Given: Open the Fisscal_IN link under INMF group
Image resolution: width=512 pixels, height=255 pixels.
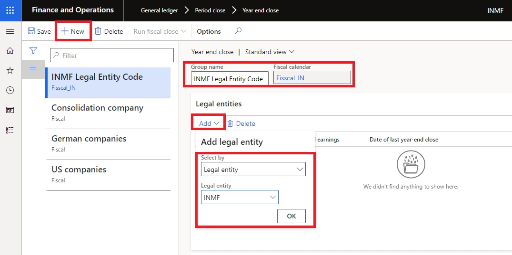Looking at the screenshot, I should click(63, 88).
